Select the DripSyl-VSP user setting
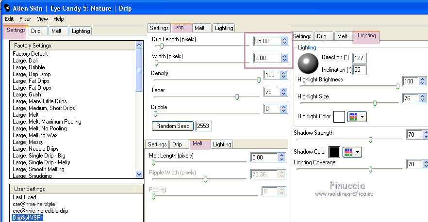The width and height of the screenshot is (428, 222). (x=27, y=218)
